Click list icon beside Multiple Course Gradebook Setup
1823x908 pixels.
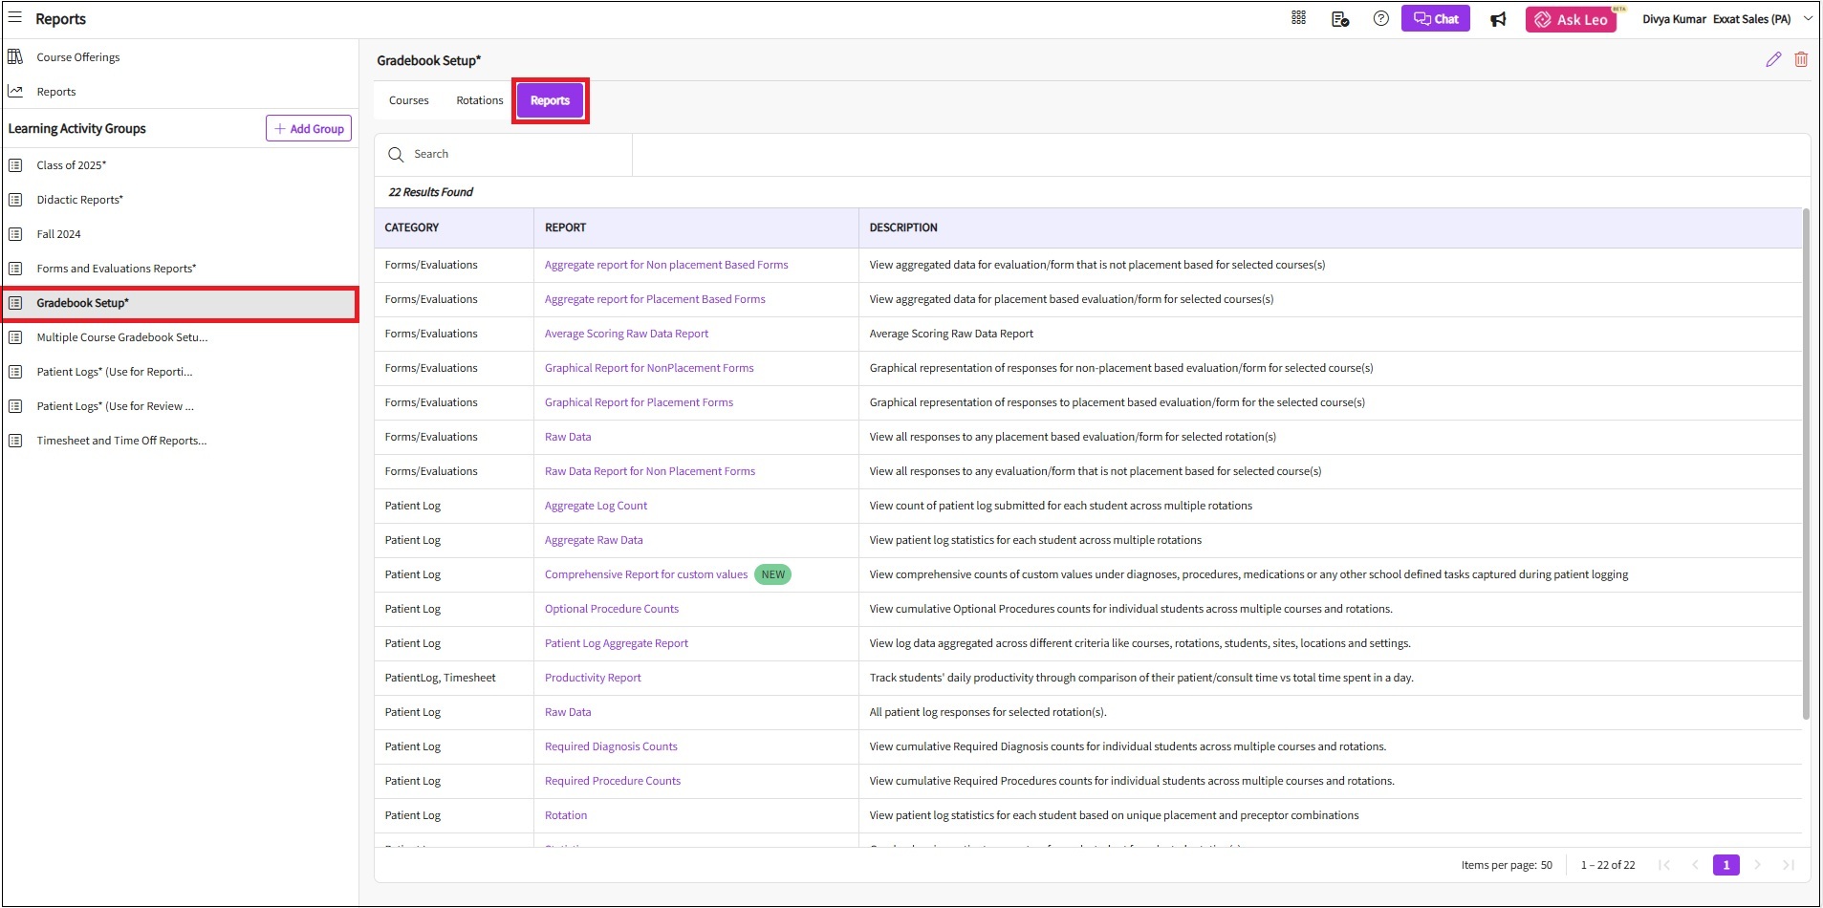(x=15, y=337)
